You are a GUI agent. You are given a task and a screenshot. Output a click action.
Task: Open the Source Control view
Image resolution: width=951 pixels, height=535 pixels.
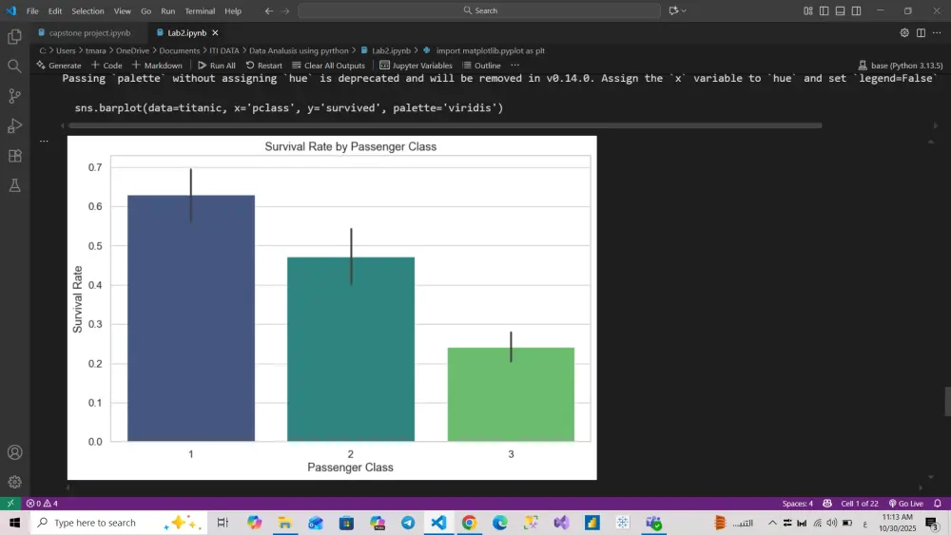[x=14, y=96]
